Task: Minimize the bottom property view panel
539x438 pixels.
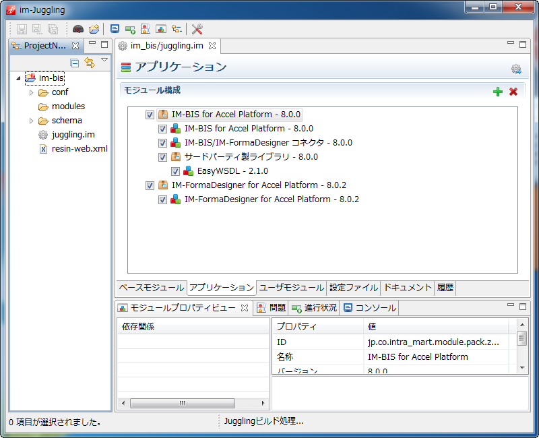Action: [511, 305]
